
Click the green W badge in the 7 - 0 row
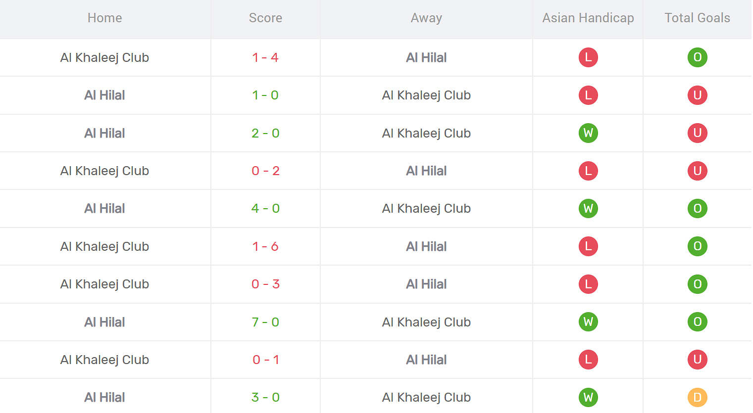(x=588, y=322)
